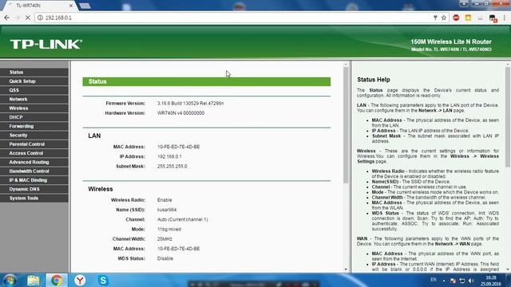Click the Subnet Mask value 255.255.255.0
The width and height of the screenshot is (511, 287).
pos(172,167)
